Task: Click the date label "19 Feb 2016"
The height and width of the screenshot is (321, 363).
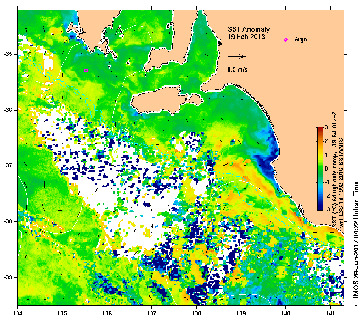Action: pos(246,37)
